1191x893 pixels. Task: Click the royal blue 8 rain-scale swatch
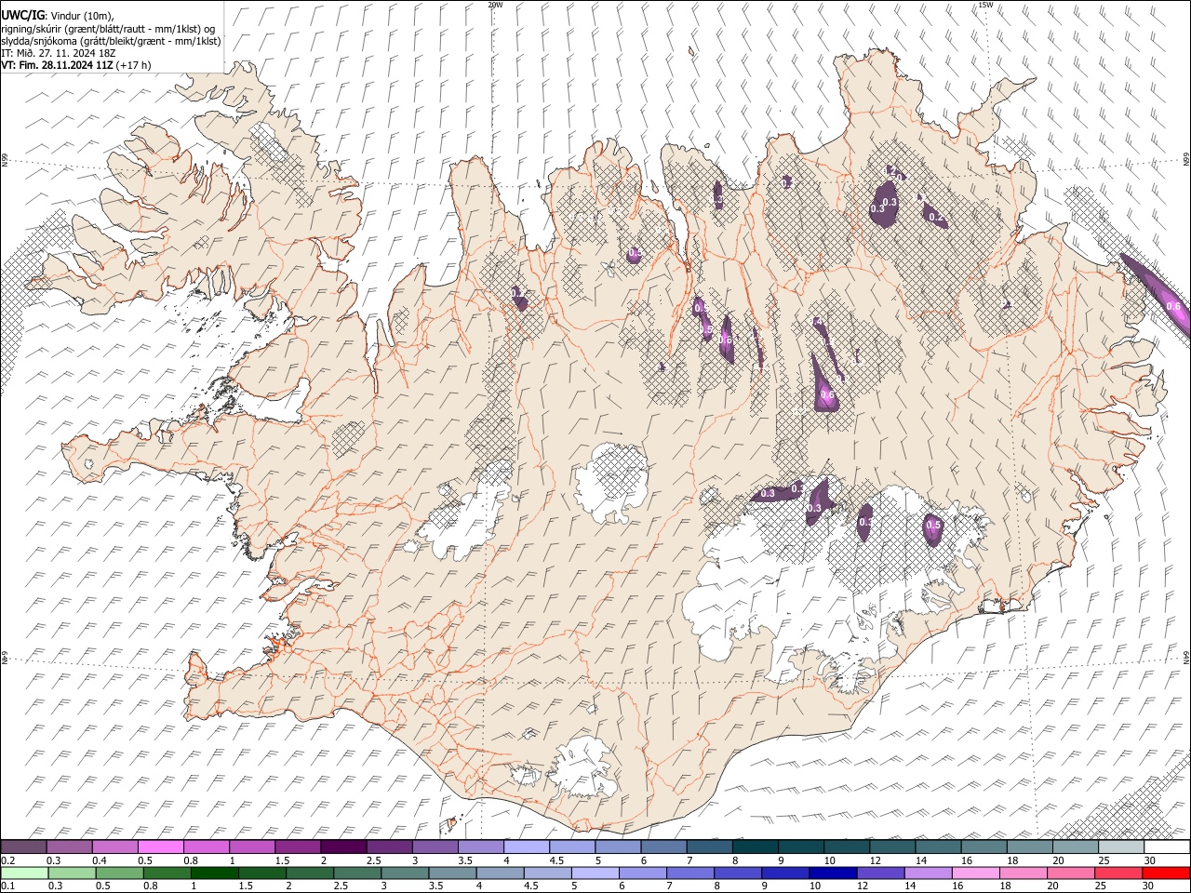(x=739, y=873)
